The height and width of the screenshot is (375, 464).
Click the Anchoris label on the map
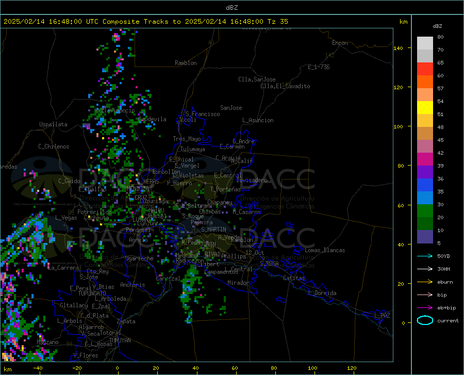coord(132,285)
